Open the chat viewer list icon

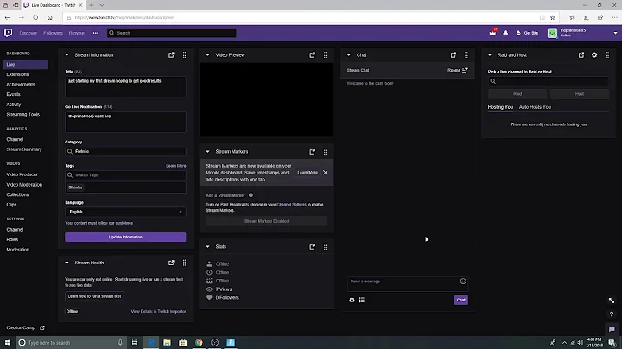coord(361,300)
